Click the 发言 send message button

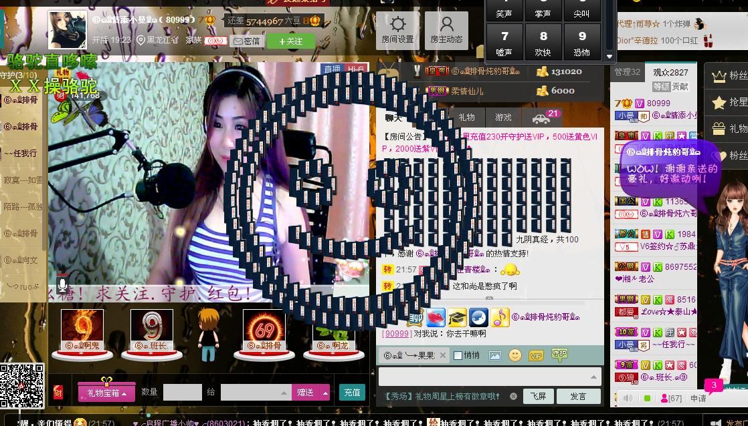(578, 396)
